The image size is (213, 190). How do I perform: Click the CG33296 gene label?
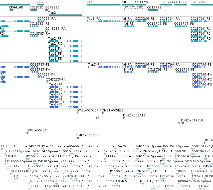pyautogui.click(x=142, y=2)
